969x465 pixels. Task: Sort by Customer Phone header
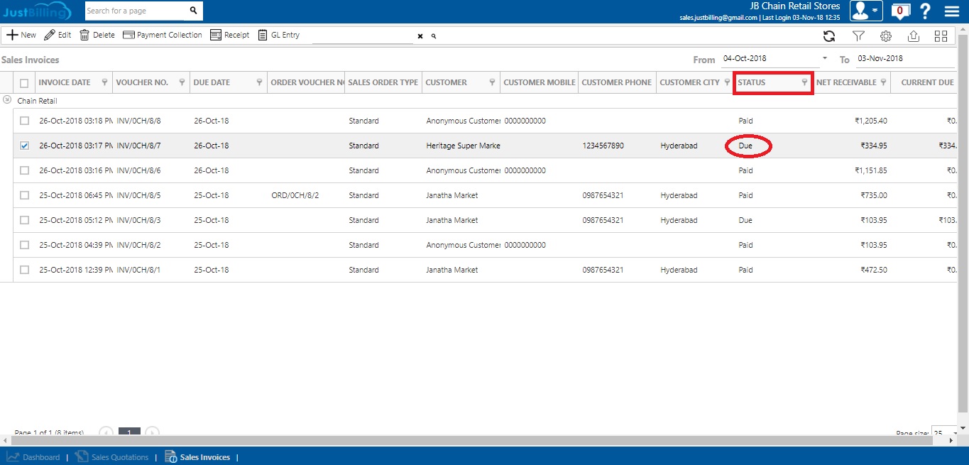(x=617, y=82)
